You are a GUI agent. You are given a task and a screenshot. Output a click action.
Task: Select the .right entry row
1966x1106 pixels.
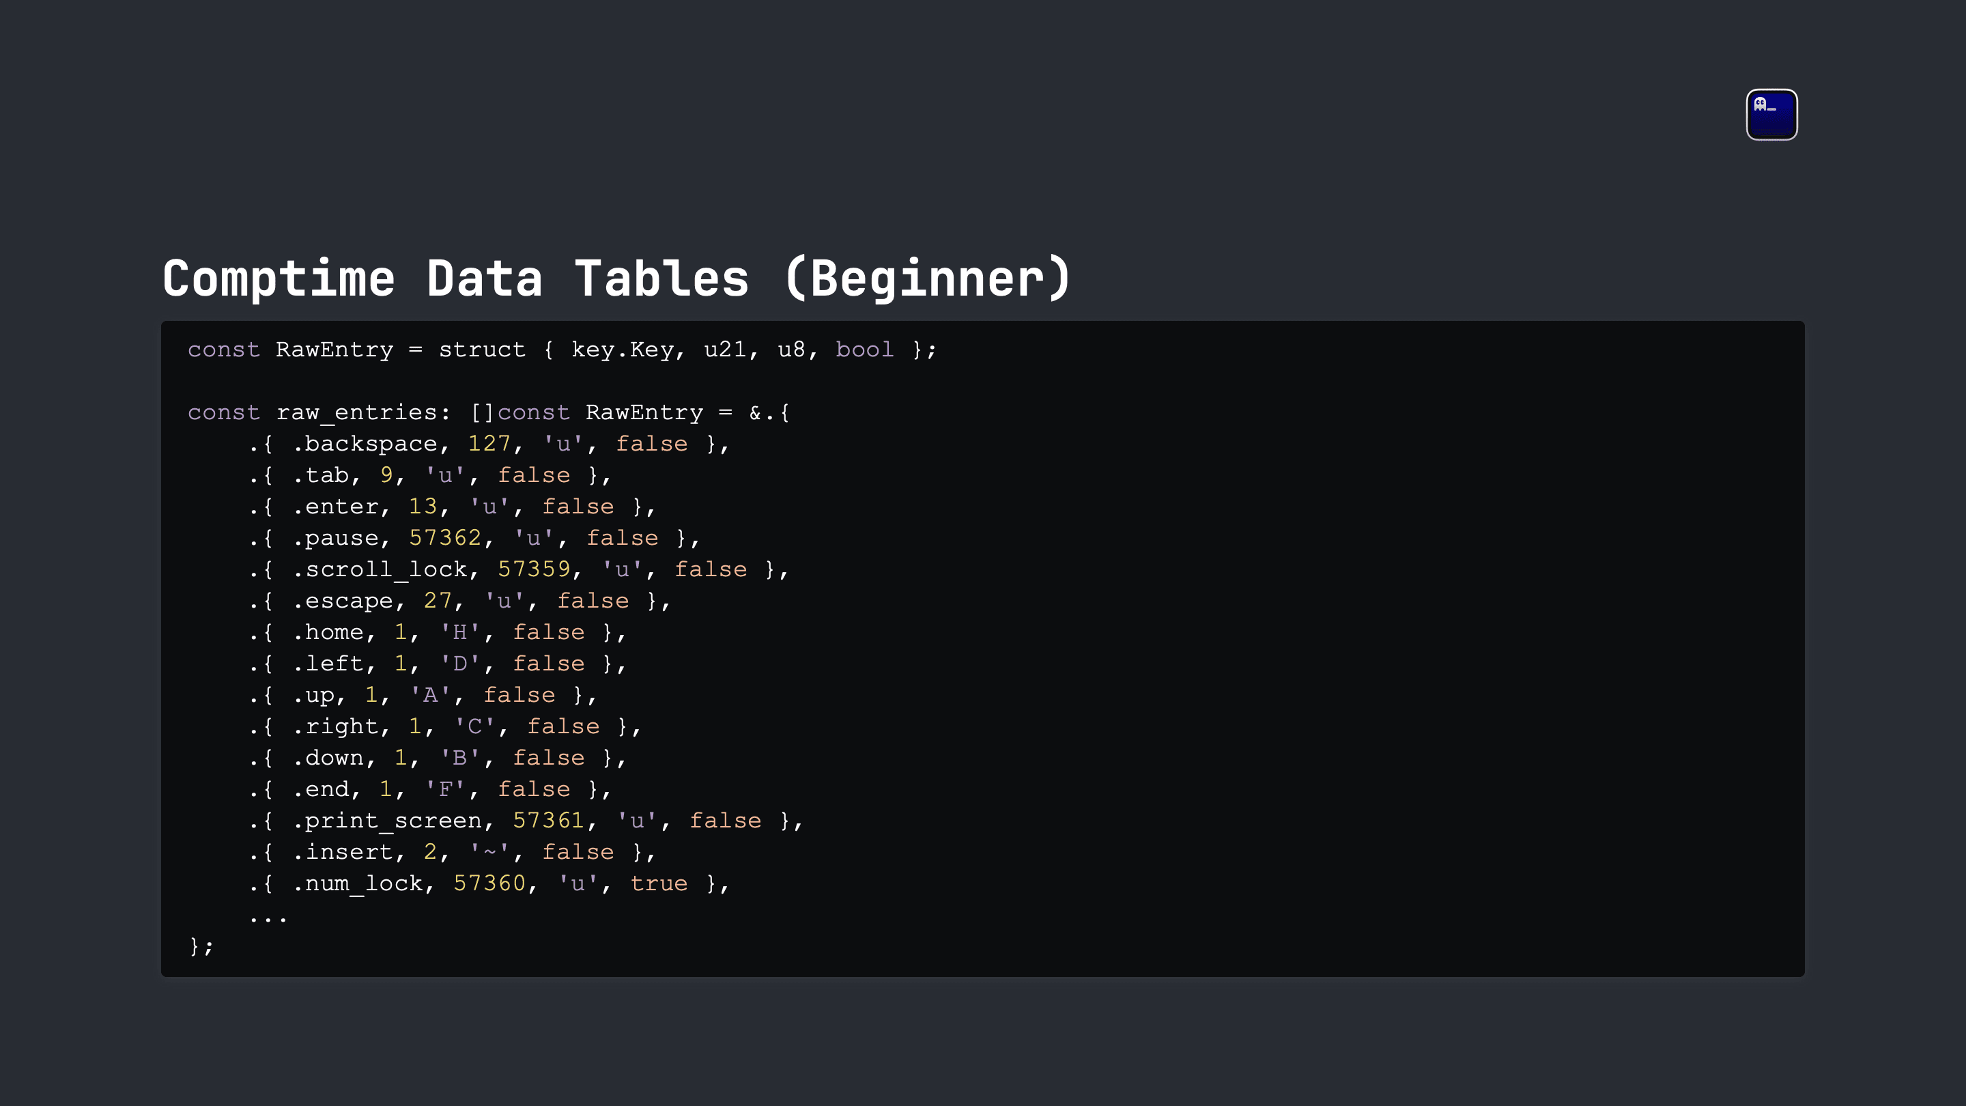(x=444, y=726)
